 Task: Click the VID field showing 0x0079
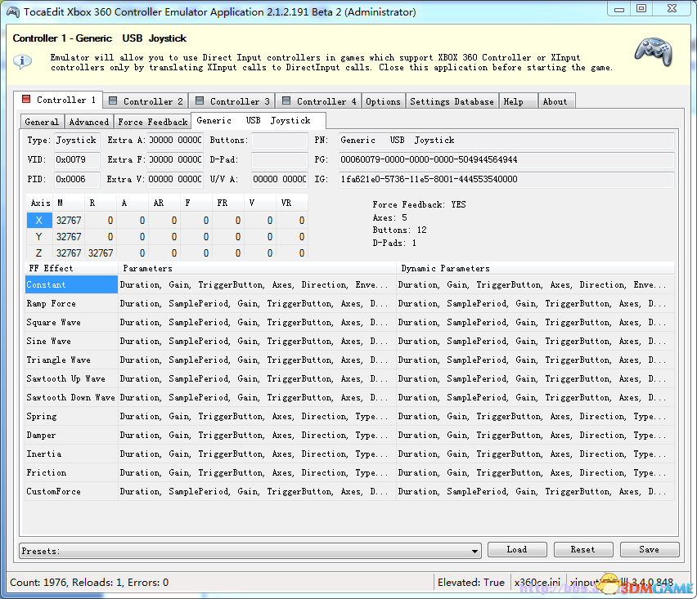(77, 160)
